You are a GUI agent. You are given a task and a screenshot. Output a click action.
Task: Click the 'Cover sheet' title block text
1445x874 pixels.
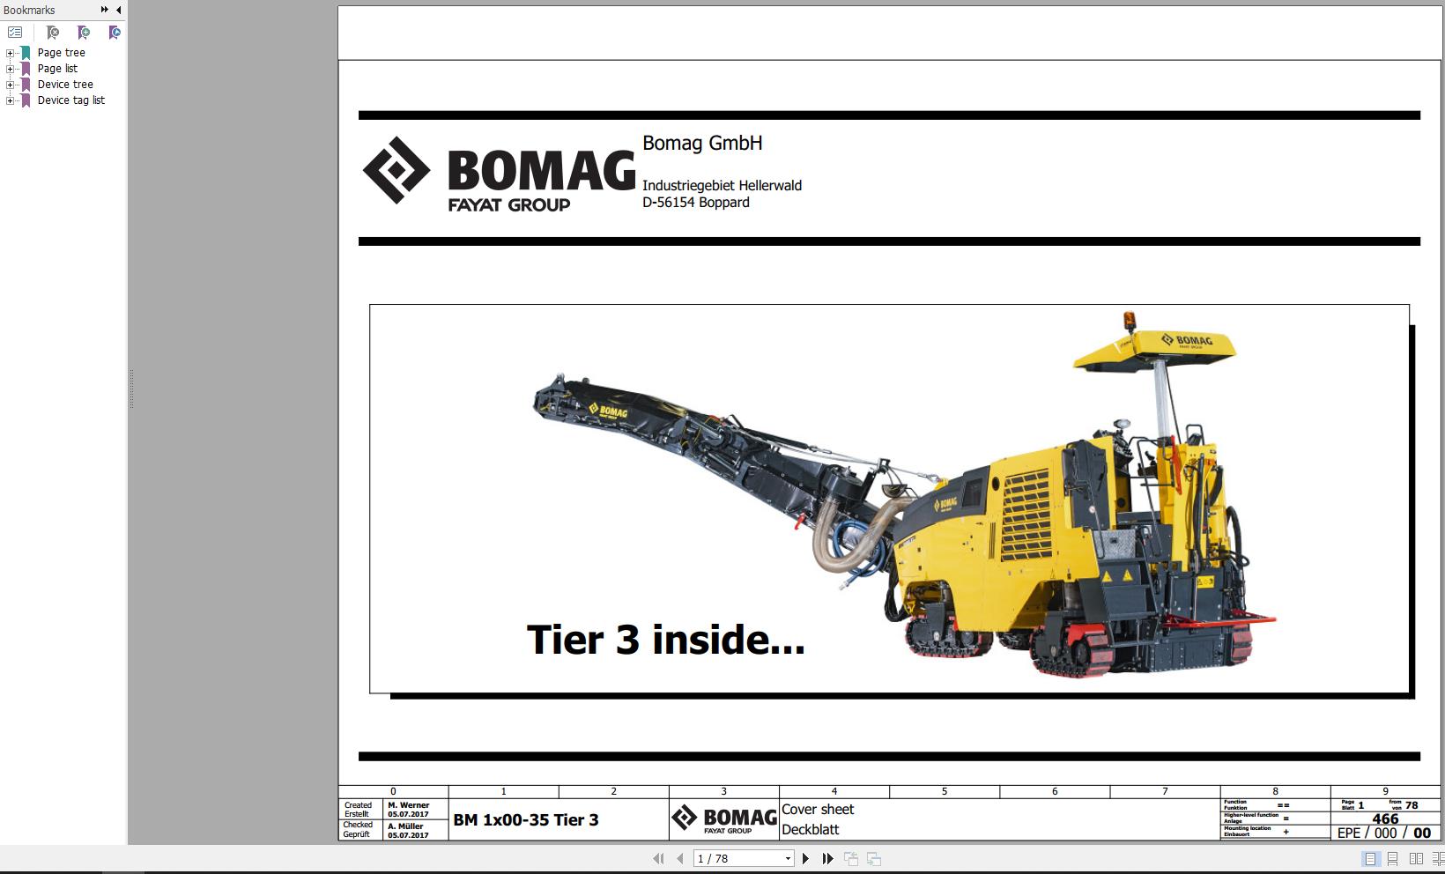(818, 810)
